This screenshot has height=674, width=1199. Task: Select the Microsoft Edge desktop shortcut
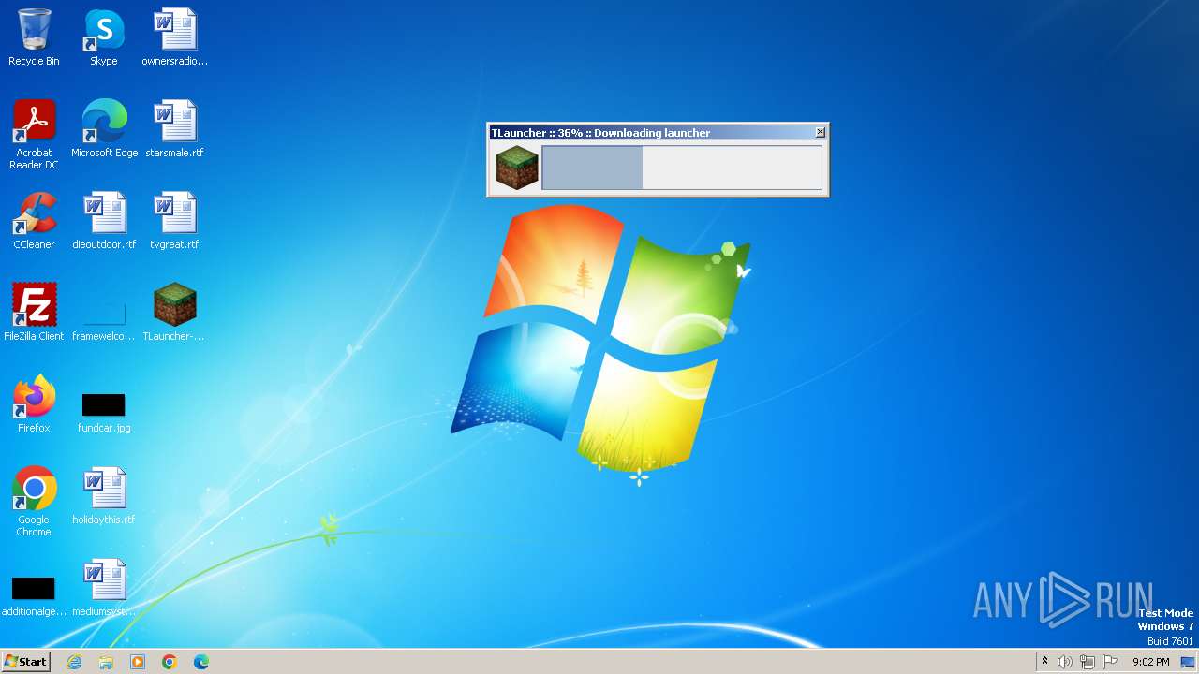point(104,129)
